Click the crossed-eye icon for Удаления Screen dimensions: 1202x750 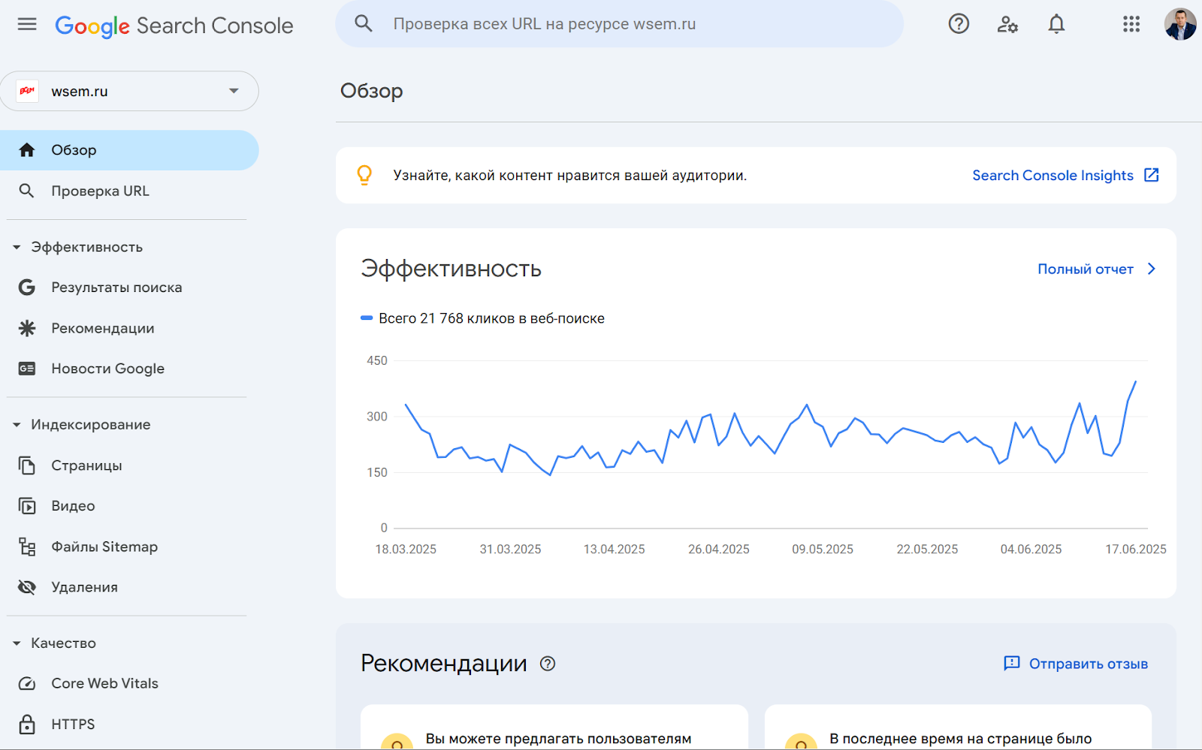point(27,587)
